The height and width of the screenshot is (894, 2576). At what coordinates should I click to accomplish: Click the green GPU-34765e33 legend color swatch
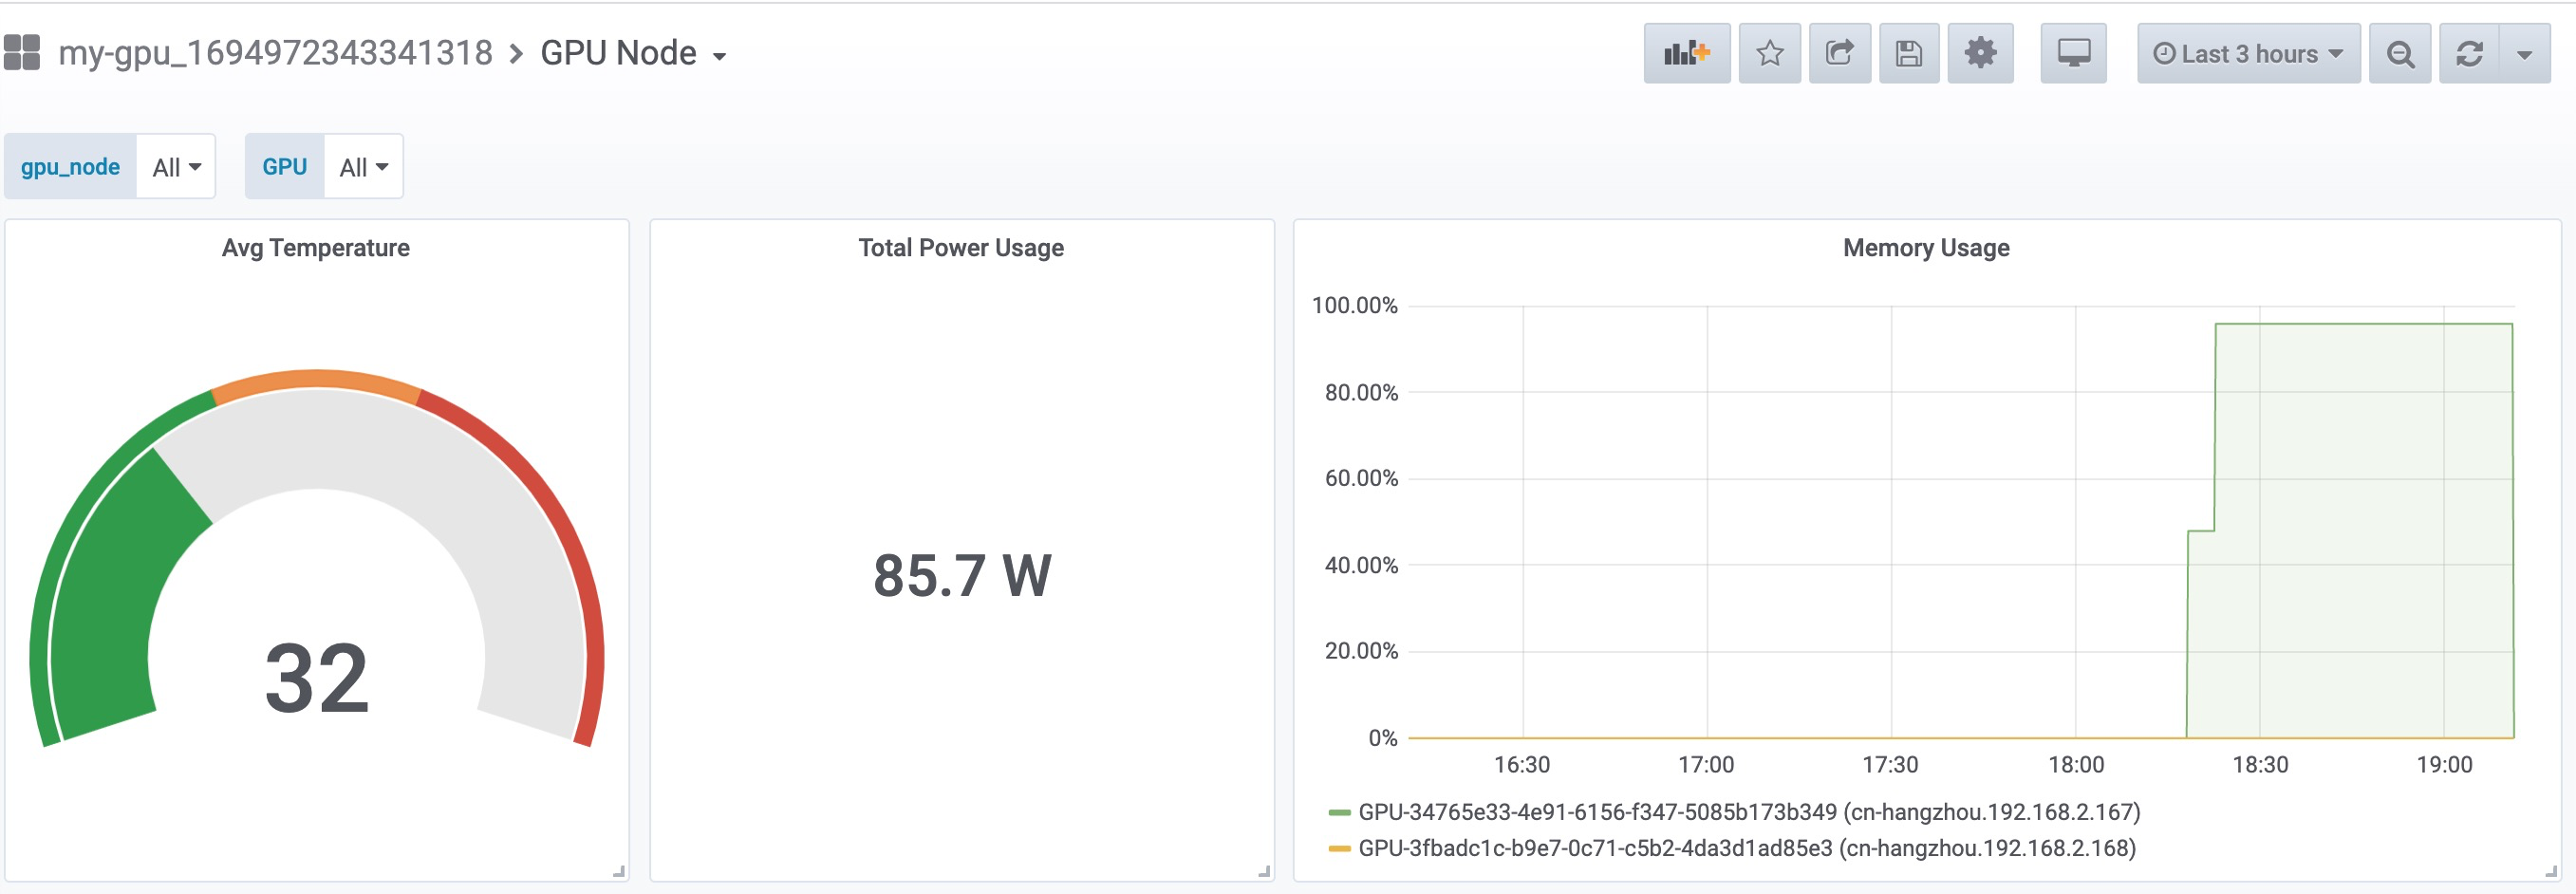[1339, 813]
